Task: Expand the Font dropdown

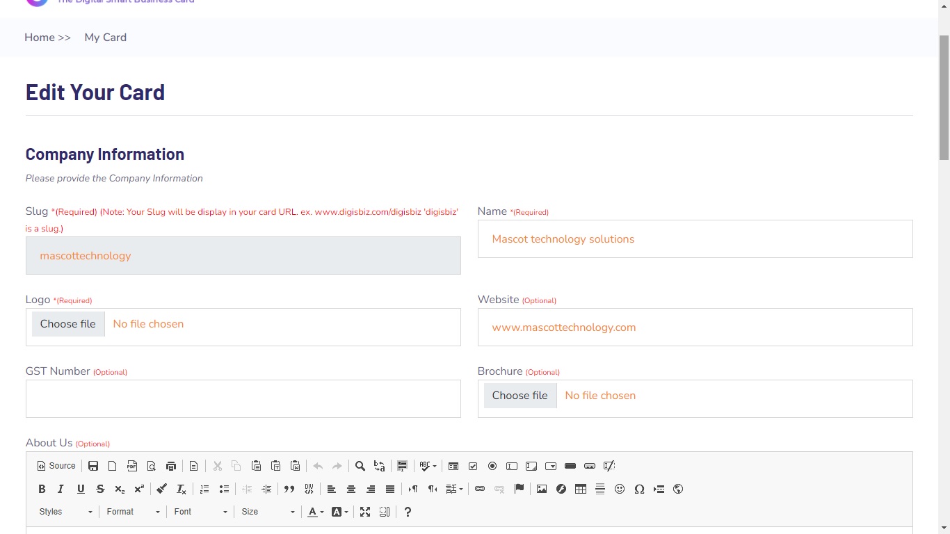Action: pos(200,512)
